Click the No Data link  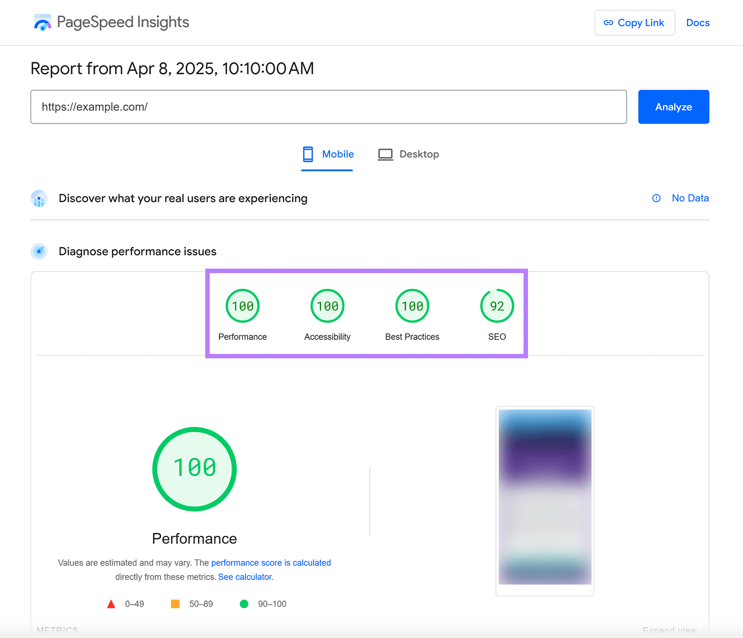tap(690, 198)
